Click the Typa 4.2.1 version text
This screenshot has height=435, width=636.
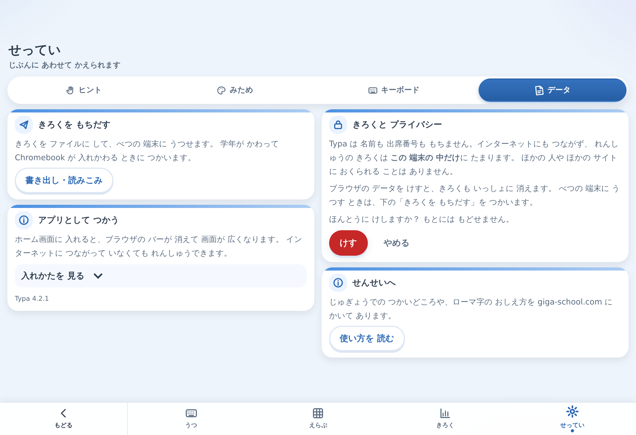coord(32,299)
